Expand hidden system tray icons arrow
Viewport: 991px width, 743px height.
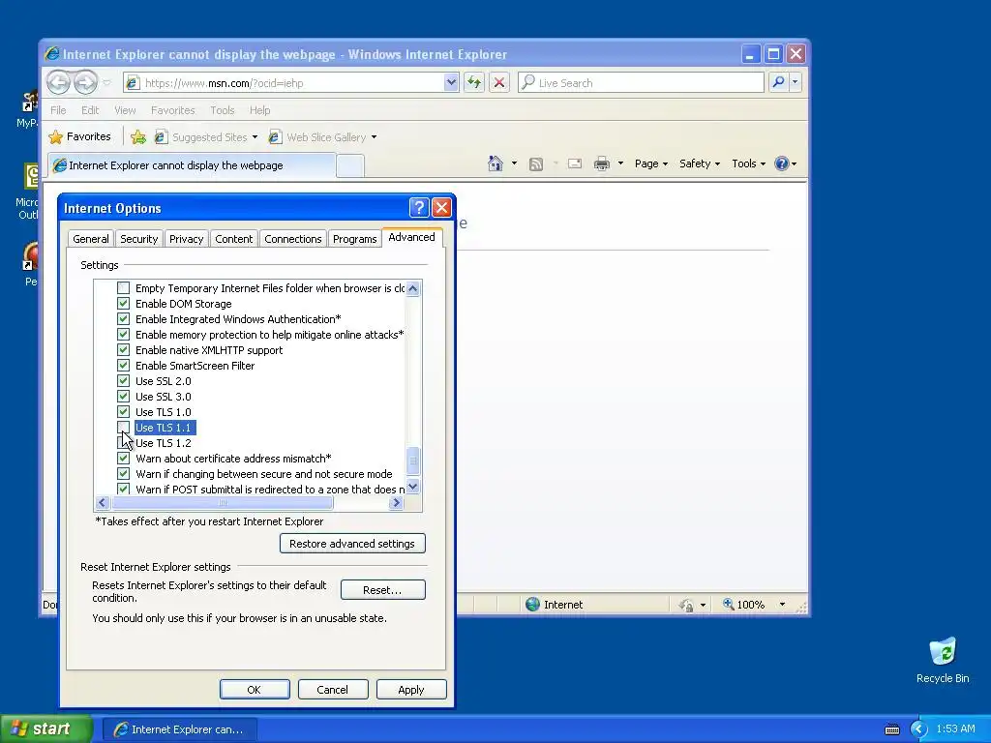click(x=918, y=729)
